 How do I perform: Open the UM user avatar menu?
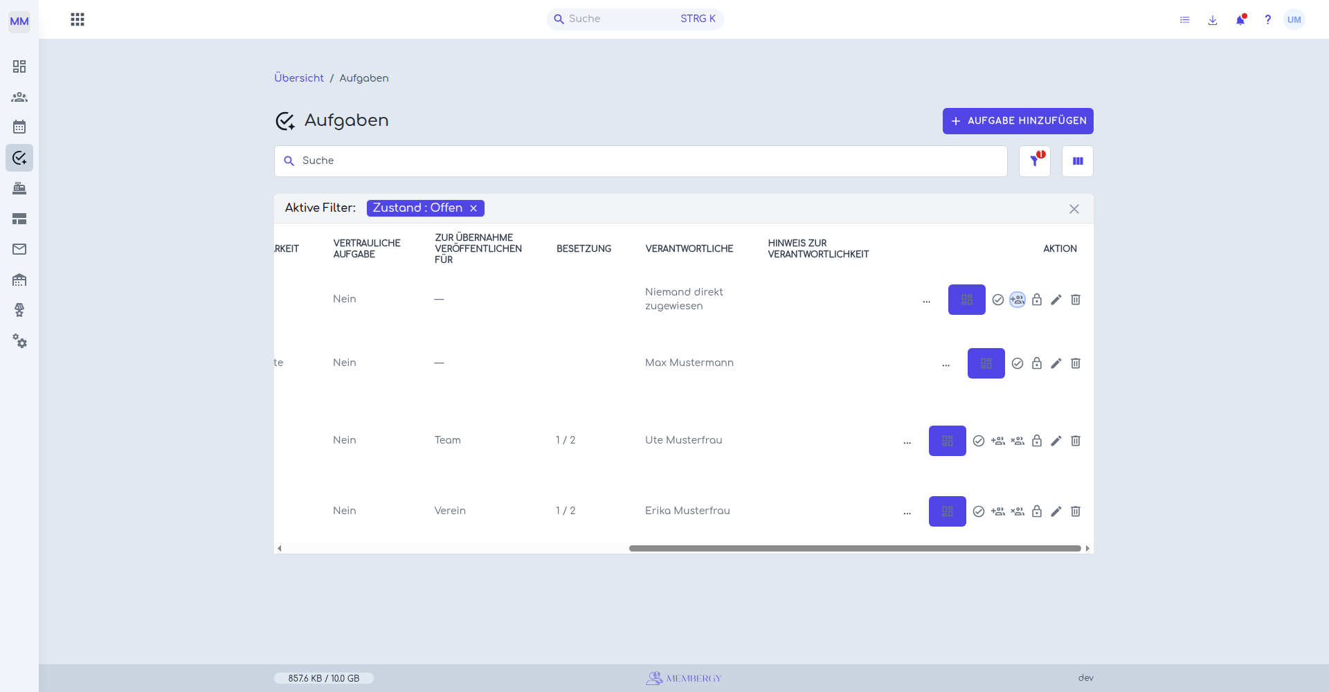pos(1294,19)
